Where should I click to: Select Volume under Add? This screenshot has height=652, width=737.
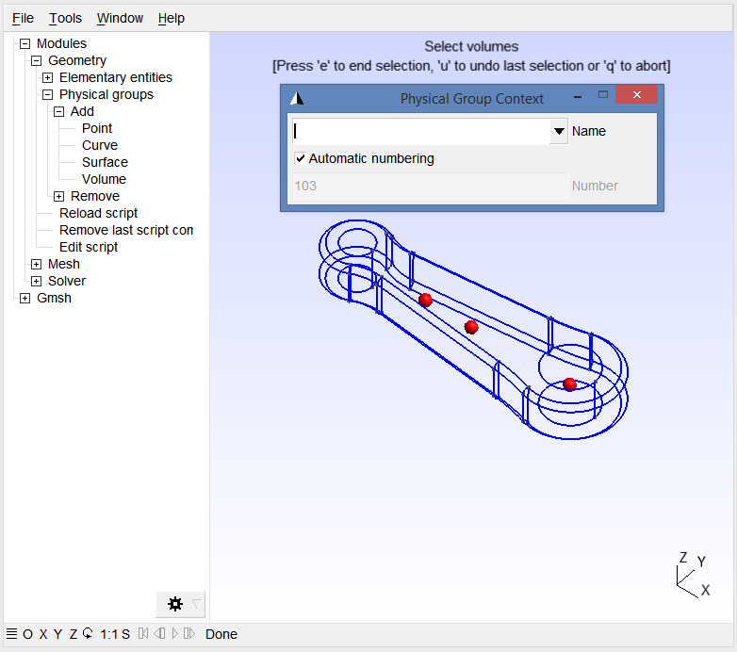point(104,179)
